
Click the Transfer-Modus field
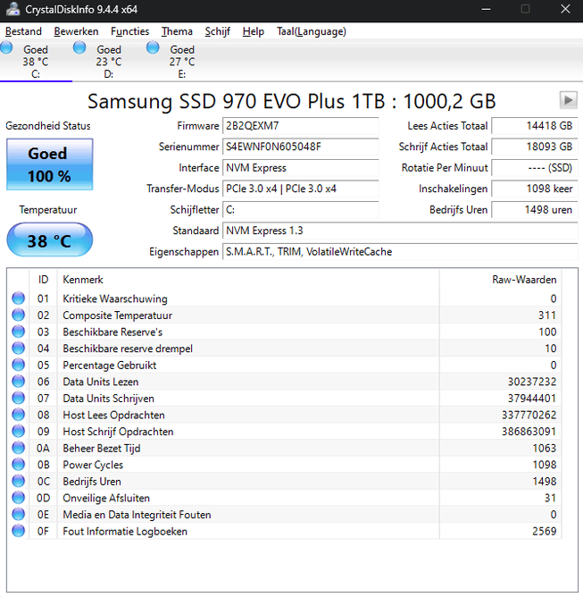click(x=301, y=189)
